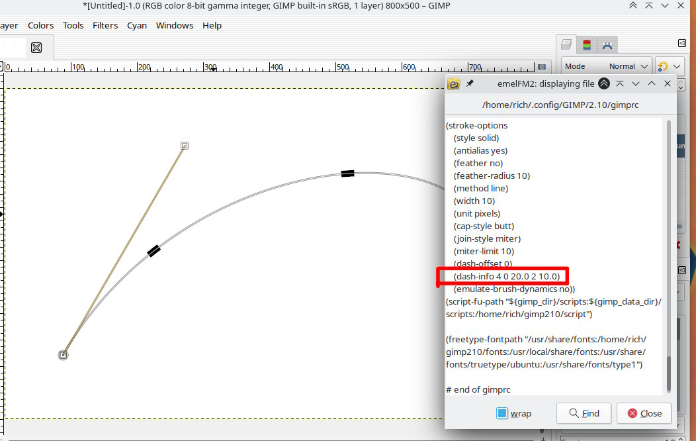Click the emelFM2 app icon in titlebar
Image resolution: width=696 pixels, height=441 pixels.
(454, 83)
